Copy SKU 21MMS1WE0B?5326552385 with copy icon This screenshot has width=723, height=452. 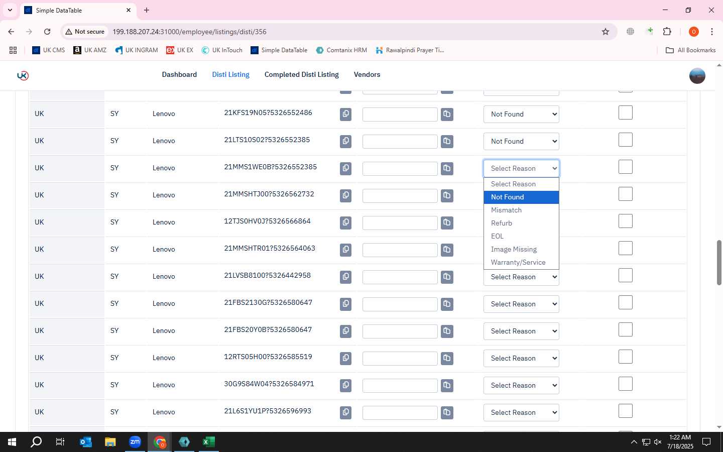(345, 168)
